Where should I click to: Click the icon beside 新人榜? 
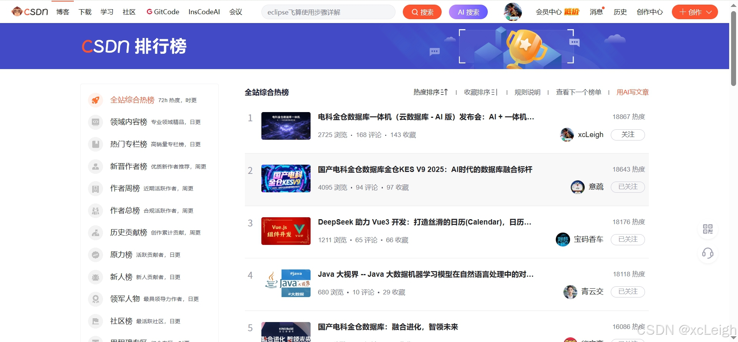coord(96,277)
